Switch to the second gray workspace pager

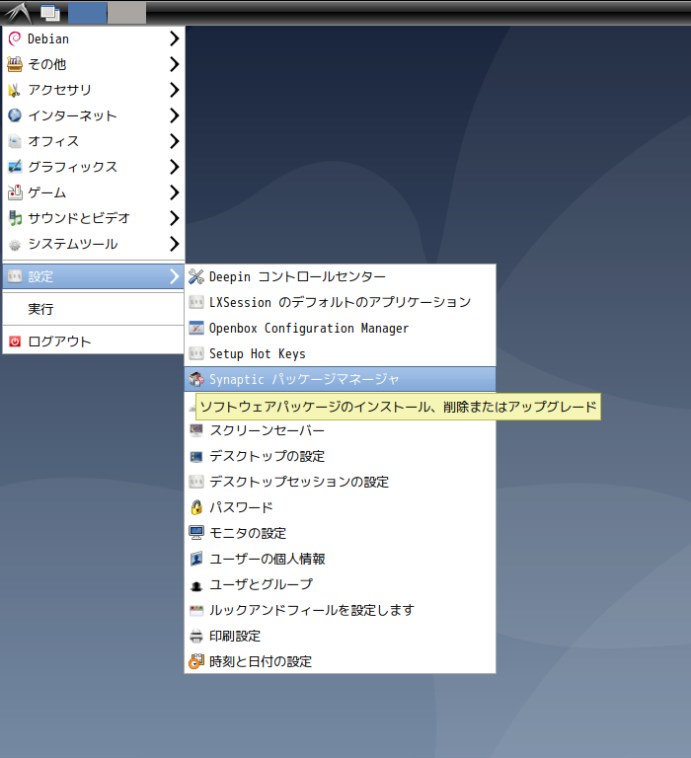pos(126,13)
